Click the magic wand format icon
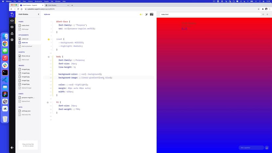The width and height of the screenshot is (272, 153). click(147, 14)
